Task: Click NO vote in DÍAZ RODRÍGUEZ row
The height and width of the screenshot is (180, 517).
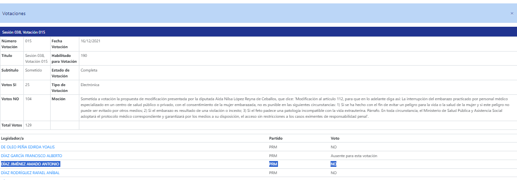Action: tap(333, 173)
